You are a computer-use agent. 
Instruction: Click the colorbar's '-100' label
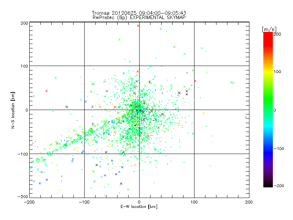pos(279,149)
